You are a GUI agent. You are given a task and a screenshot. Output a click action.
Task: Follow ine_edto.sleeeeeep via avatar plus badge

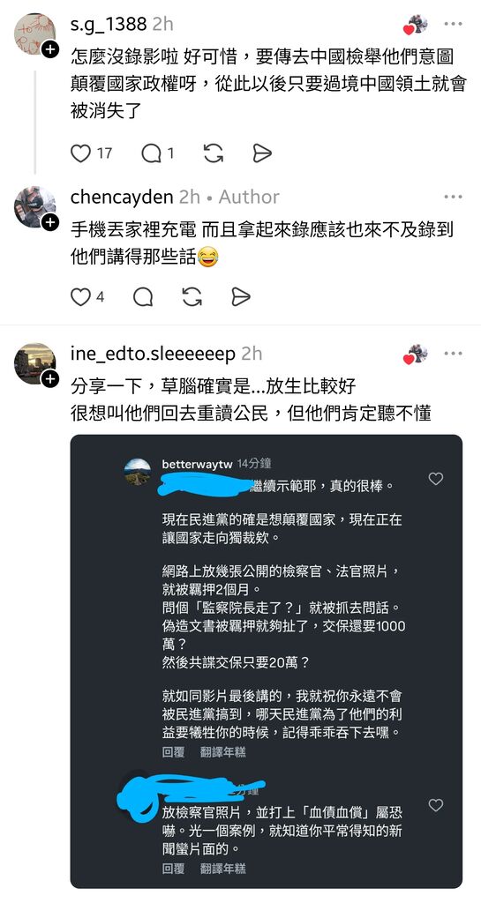click(50, 378)
